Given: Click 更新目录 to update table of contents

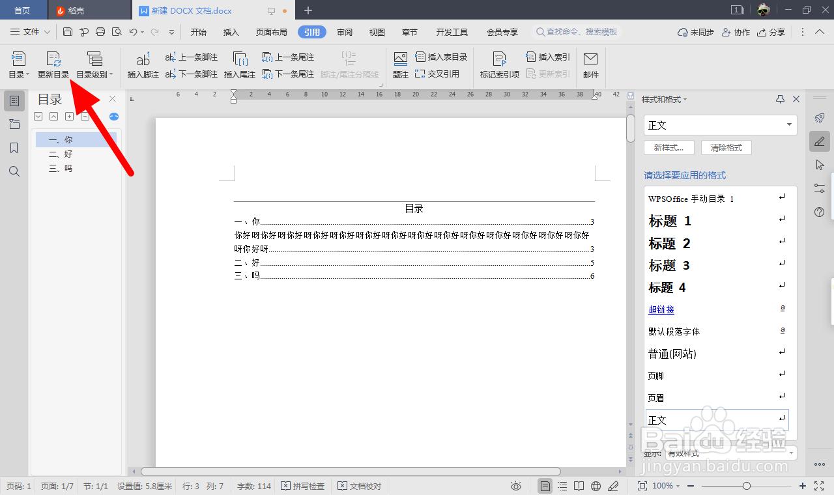Looking at the screenshot, I should coord(53,66).
